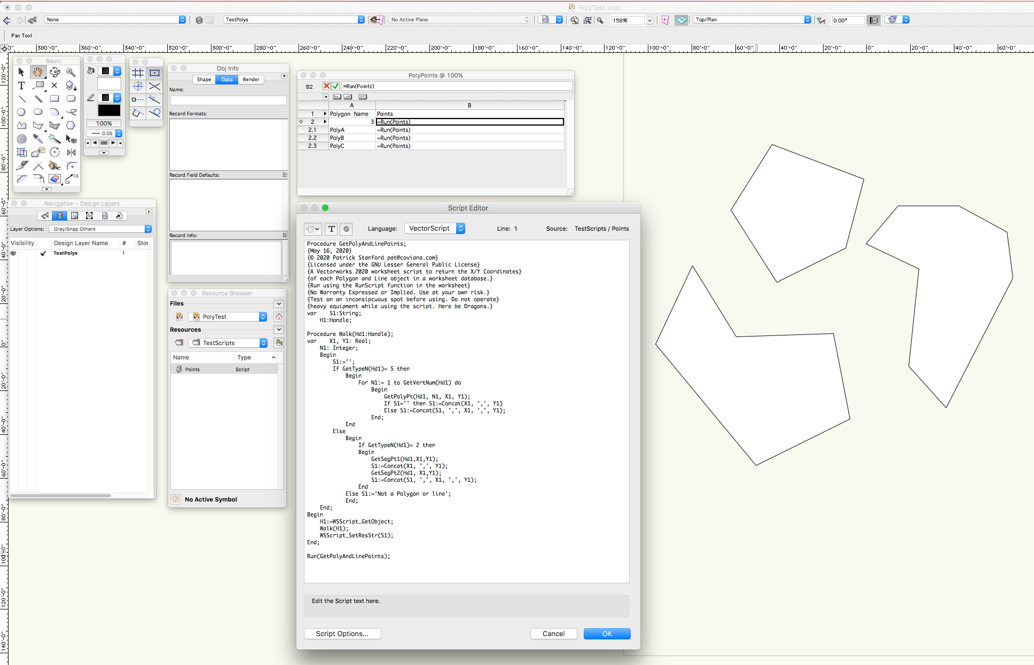
Task: Click the SUM icon in PolyPoints worksheet
Action: (x=363, y=97)
